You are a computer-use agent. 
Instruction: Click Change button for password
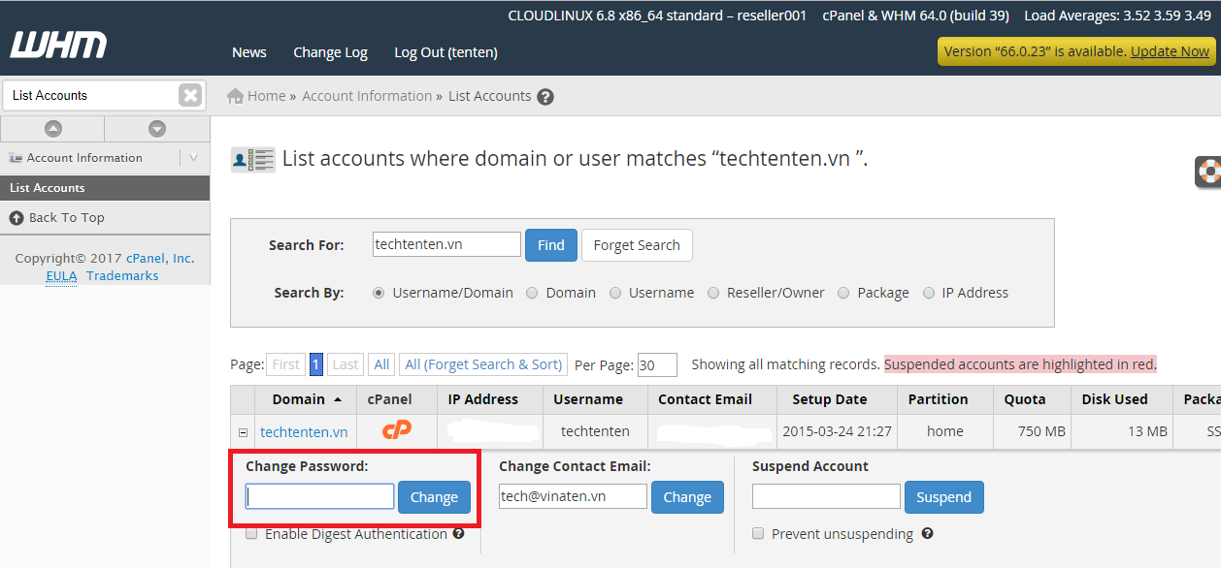tap(434, 497)
